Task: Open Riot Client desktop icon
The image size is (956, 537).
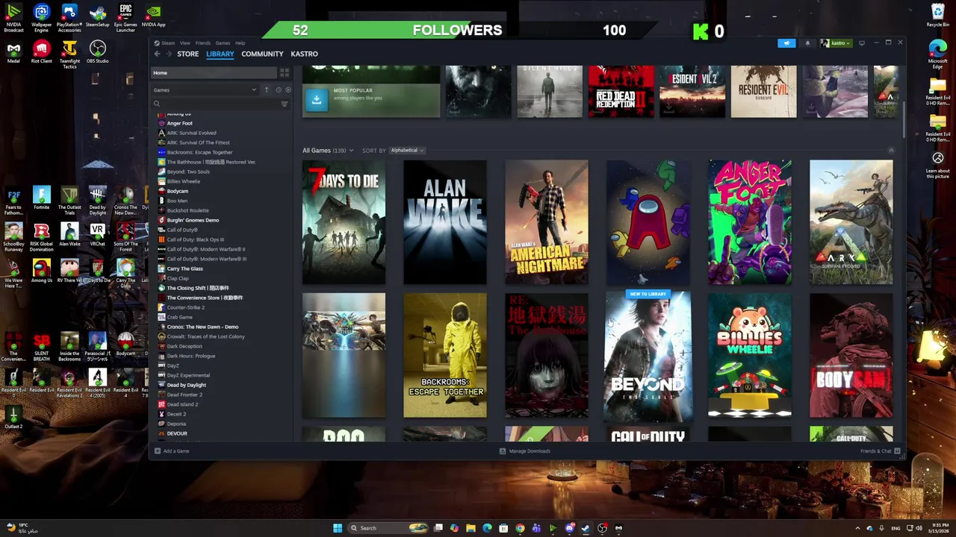Action: click(x=41, y=52)
